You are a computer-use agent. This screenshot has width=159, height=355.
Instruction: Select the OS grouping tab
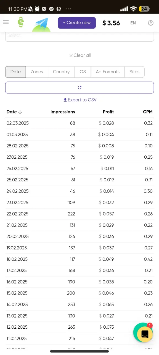pyautogui.click(x=83, y=72)
